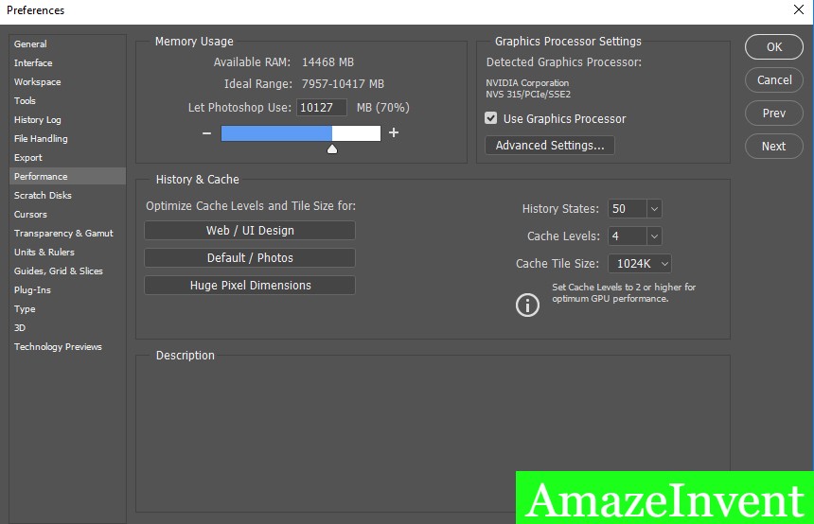Screen dimensions: 814x524
Task: Click the History States value field
Action: click(628, 209)
